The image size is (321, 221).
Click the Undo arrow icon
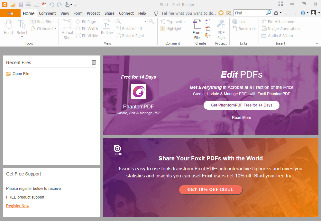[52, 4]
